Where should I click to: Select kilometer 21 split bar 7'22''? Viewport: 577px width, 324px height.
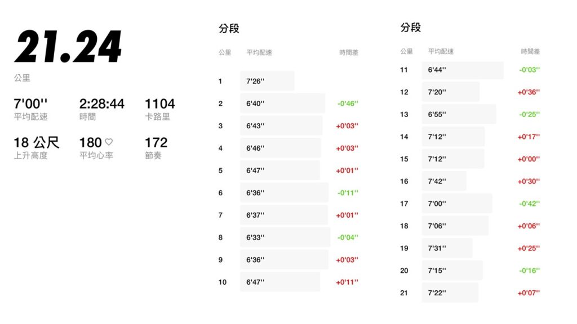(450, 292)
